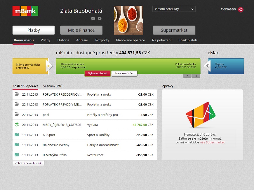Click the left arrow beside eMax panel

(x=207, y=66)
